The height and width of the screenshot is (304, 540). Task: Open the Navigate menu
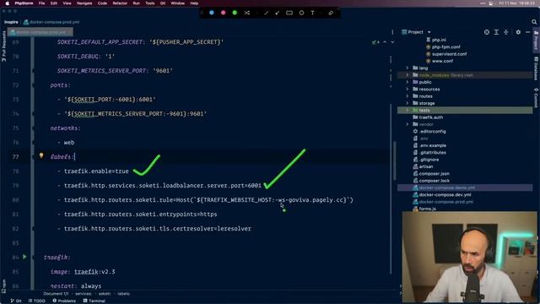point(84,3)
